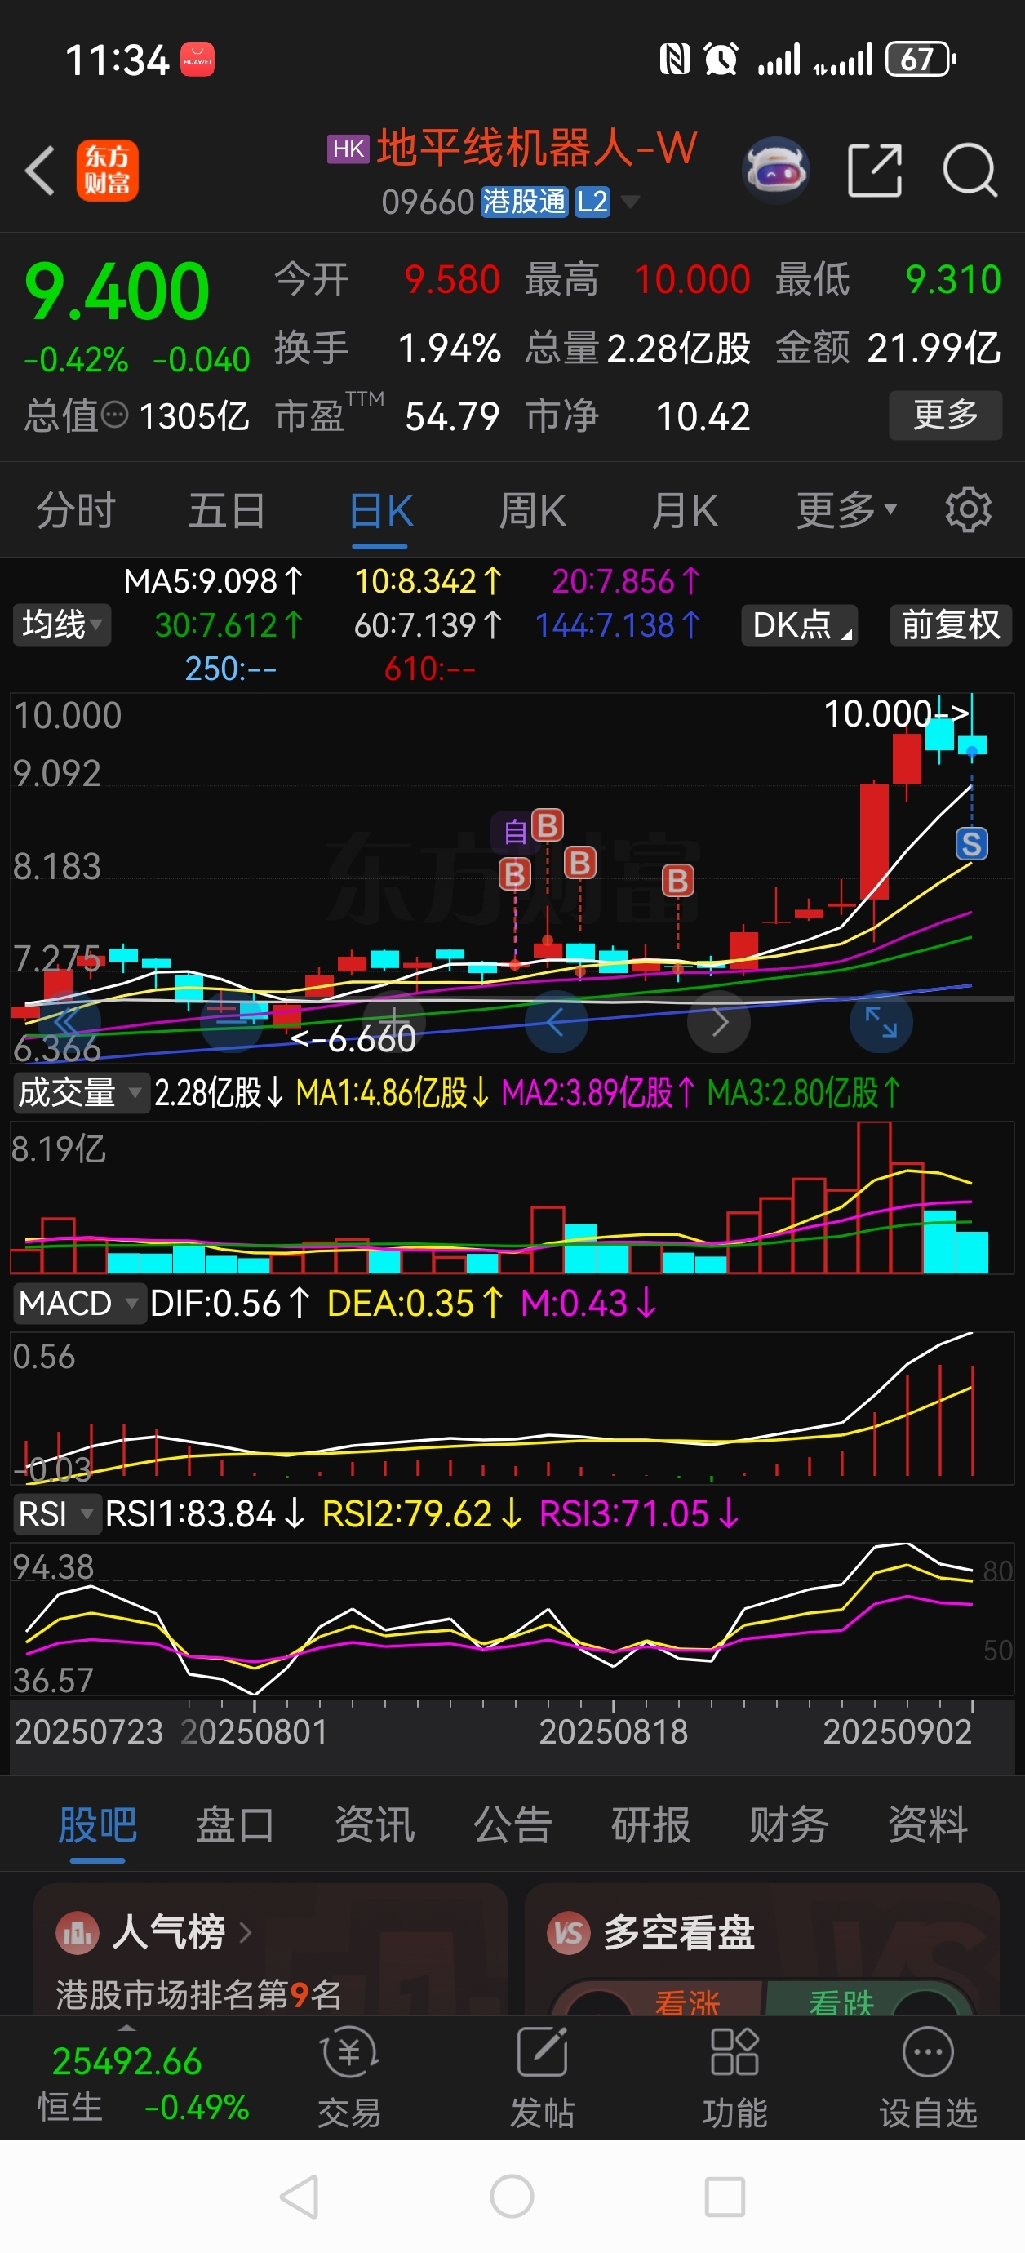The image size is (1025, 2253).
Task: Tap Android home navigation button
Action: point(512,2196)
